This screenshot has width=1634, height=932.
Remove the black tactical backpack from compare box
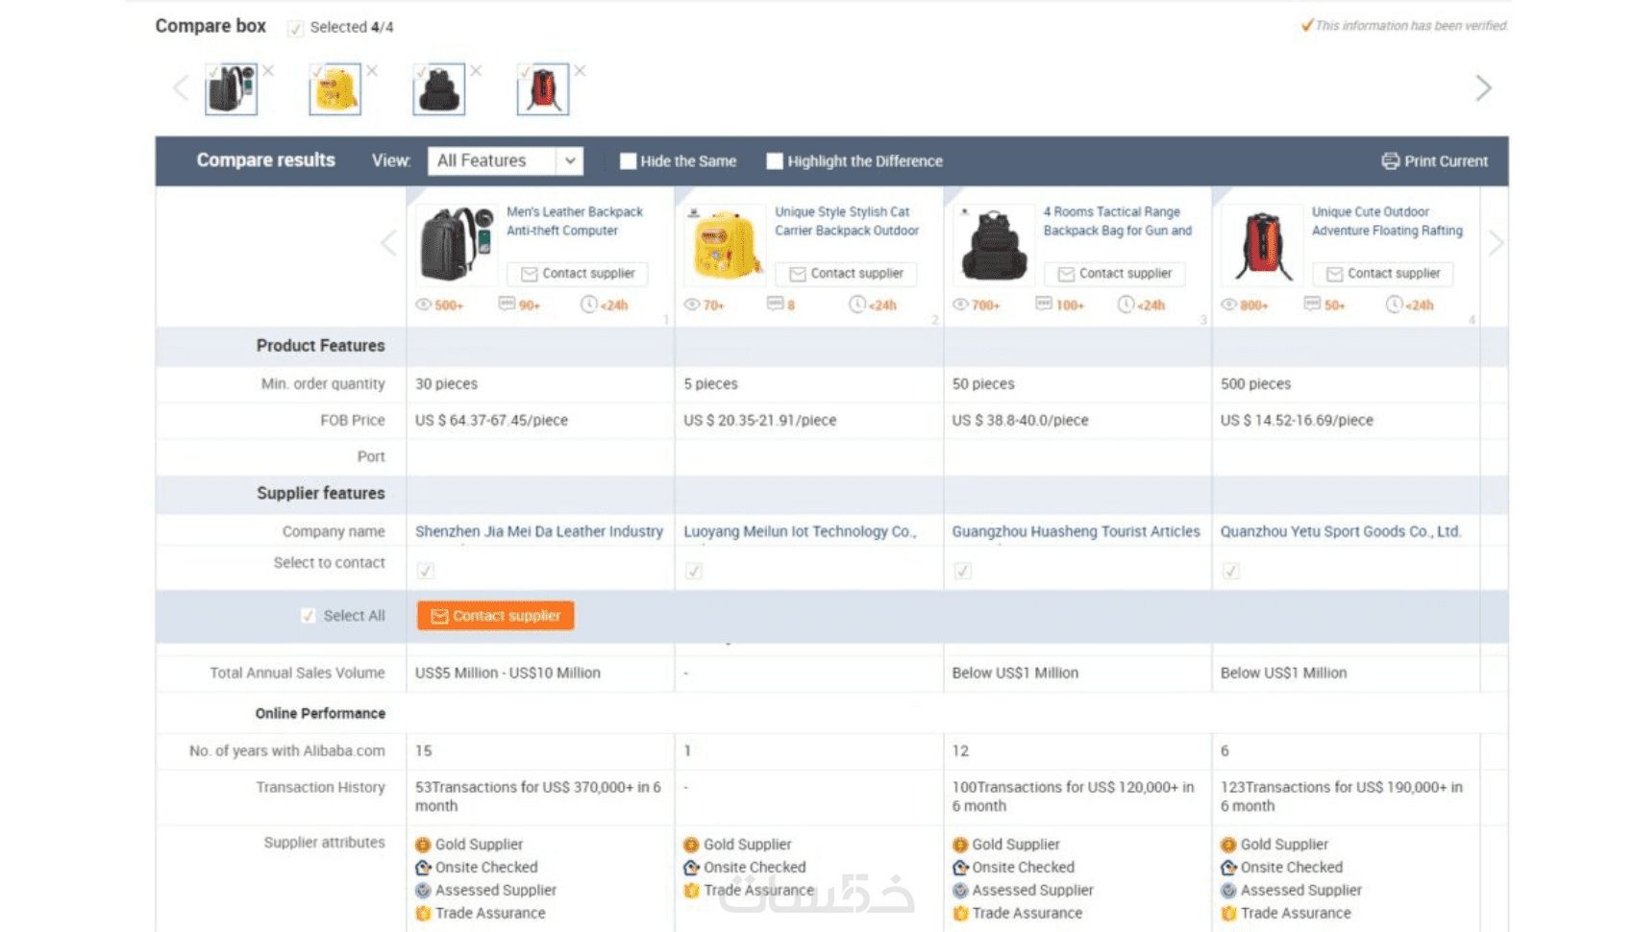pos(476,71)
